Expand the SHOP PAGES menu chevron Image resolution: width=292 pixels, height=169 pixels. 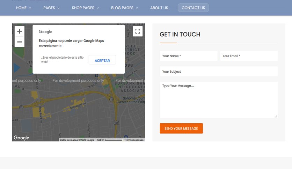(98, 8)
